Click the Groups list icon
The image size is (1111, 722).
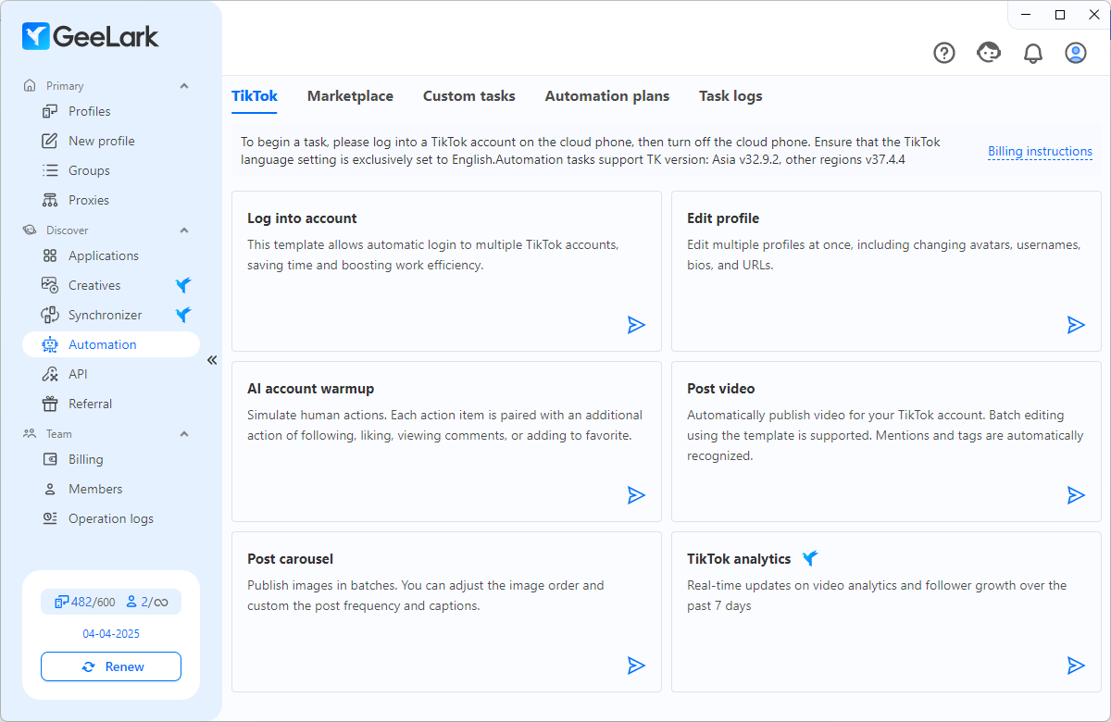(50, 170)
